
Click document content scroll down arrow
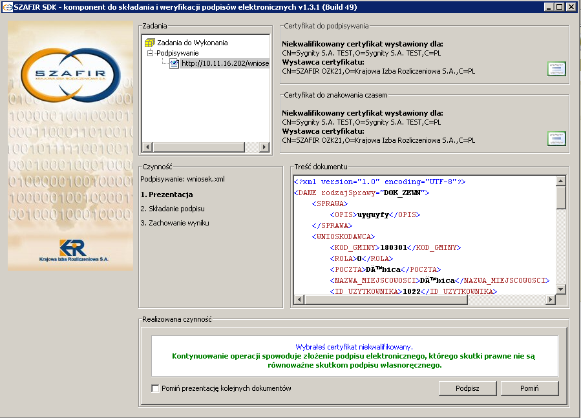pyautogui.click(x=560, y=289)
